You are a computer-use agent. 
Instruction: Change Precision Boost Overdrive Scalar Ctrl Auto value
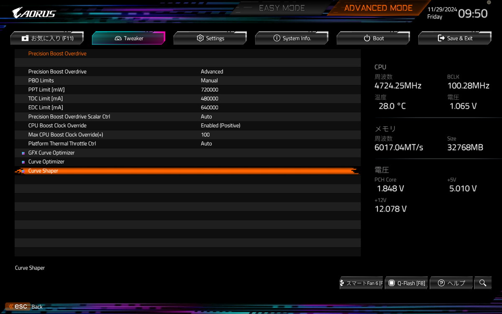(206, 116)
